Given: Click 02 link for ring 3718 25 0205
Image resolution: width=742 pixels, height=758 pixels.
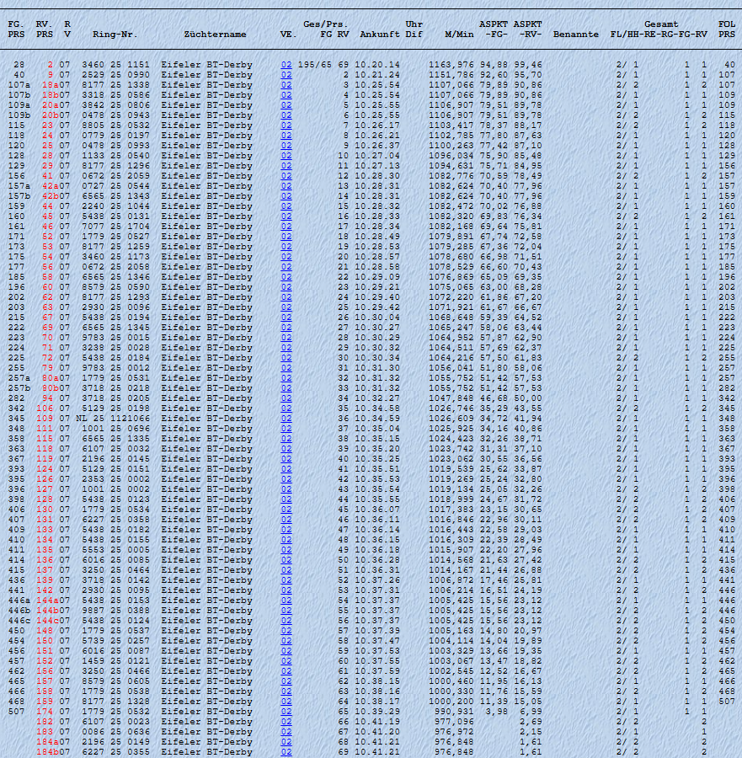Looking at the screenshot, I should click(x=286, y=398).
